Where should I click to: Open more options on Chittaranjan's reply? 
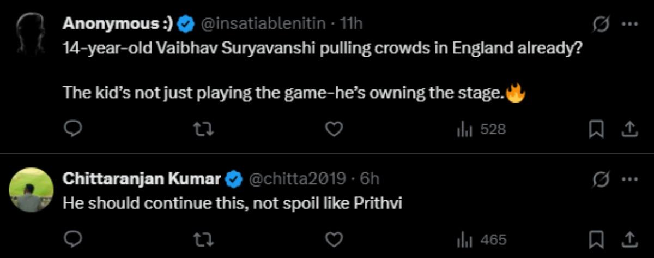[x=629, y=178]
